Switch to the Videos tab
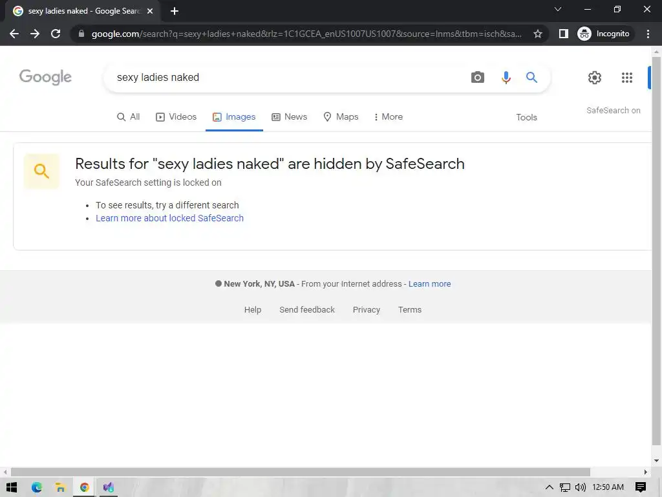The width and height of the screenshot is (662, 497). [x=176, y=117]
